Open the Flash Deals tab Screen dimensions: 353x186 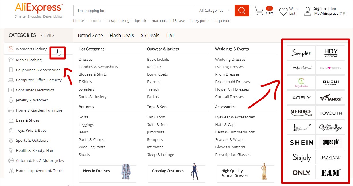(x=122, y=35)
